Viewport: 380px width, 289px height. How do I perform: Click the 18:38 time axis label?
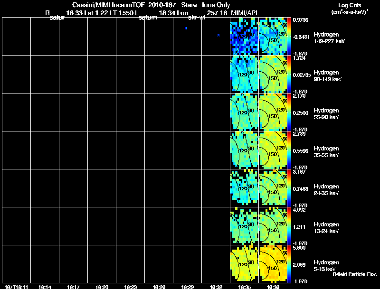[273, 287]
